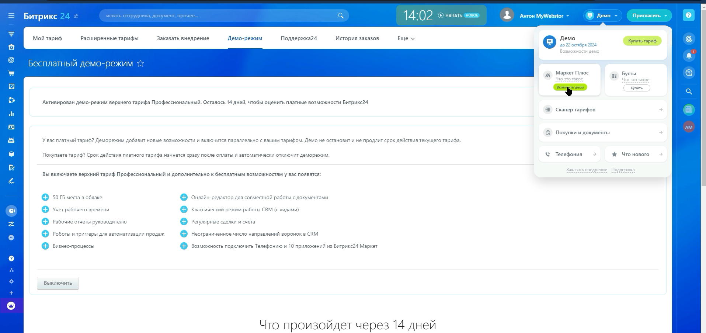Click the user avatar in the header
Image resolution: width=706 pixels, height=333 pixels.
(507, 15)
